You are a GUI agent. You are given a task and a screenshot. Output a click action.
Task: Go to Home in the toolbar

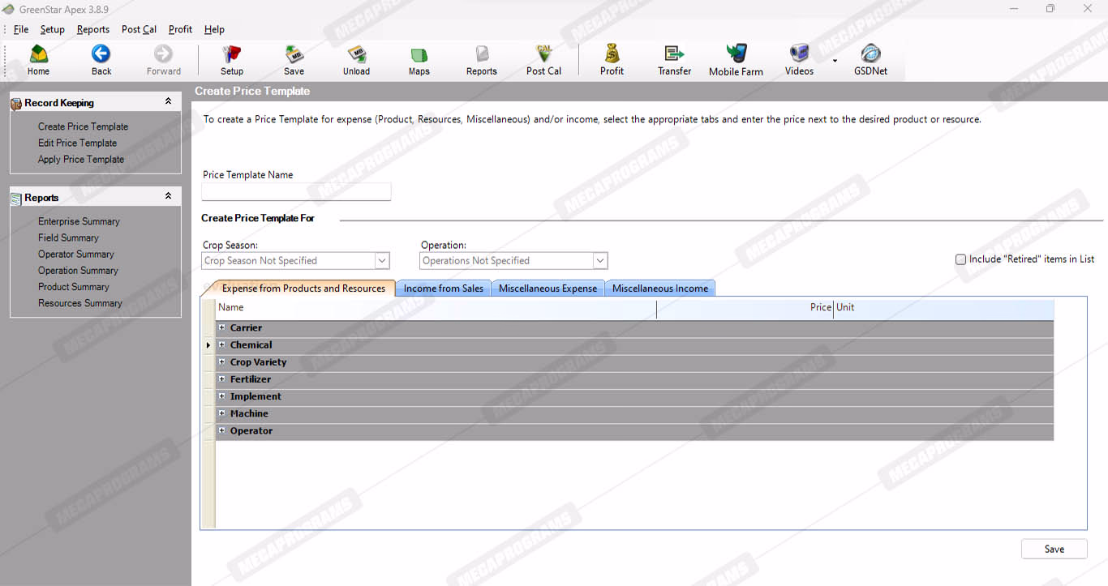point(38,60)
